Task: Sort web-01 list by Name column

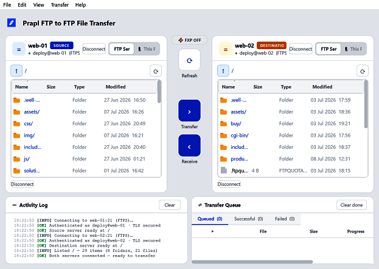Action: pos(22,87)
